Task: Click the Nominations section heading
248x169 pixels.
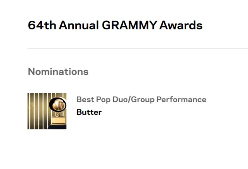Action: [x=58, y=72]
